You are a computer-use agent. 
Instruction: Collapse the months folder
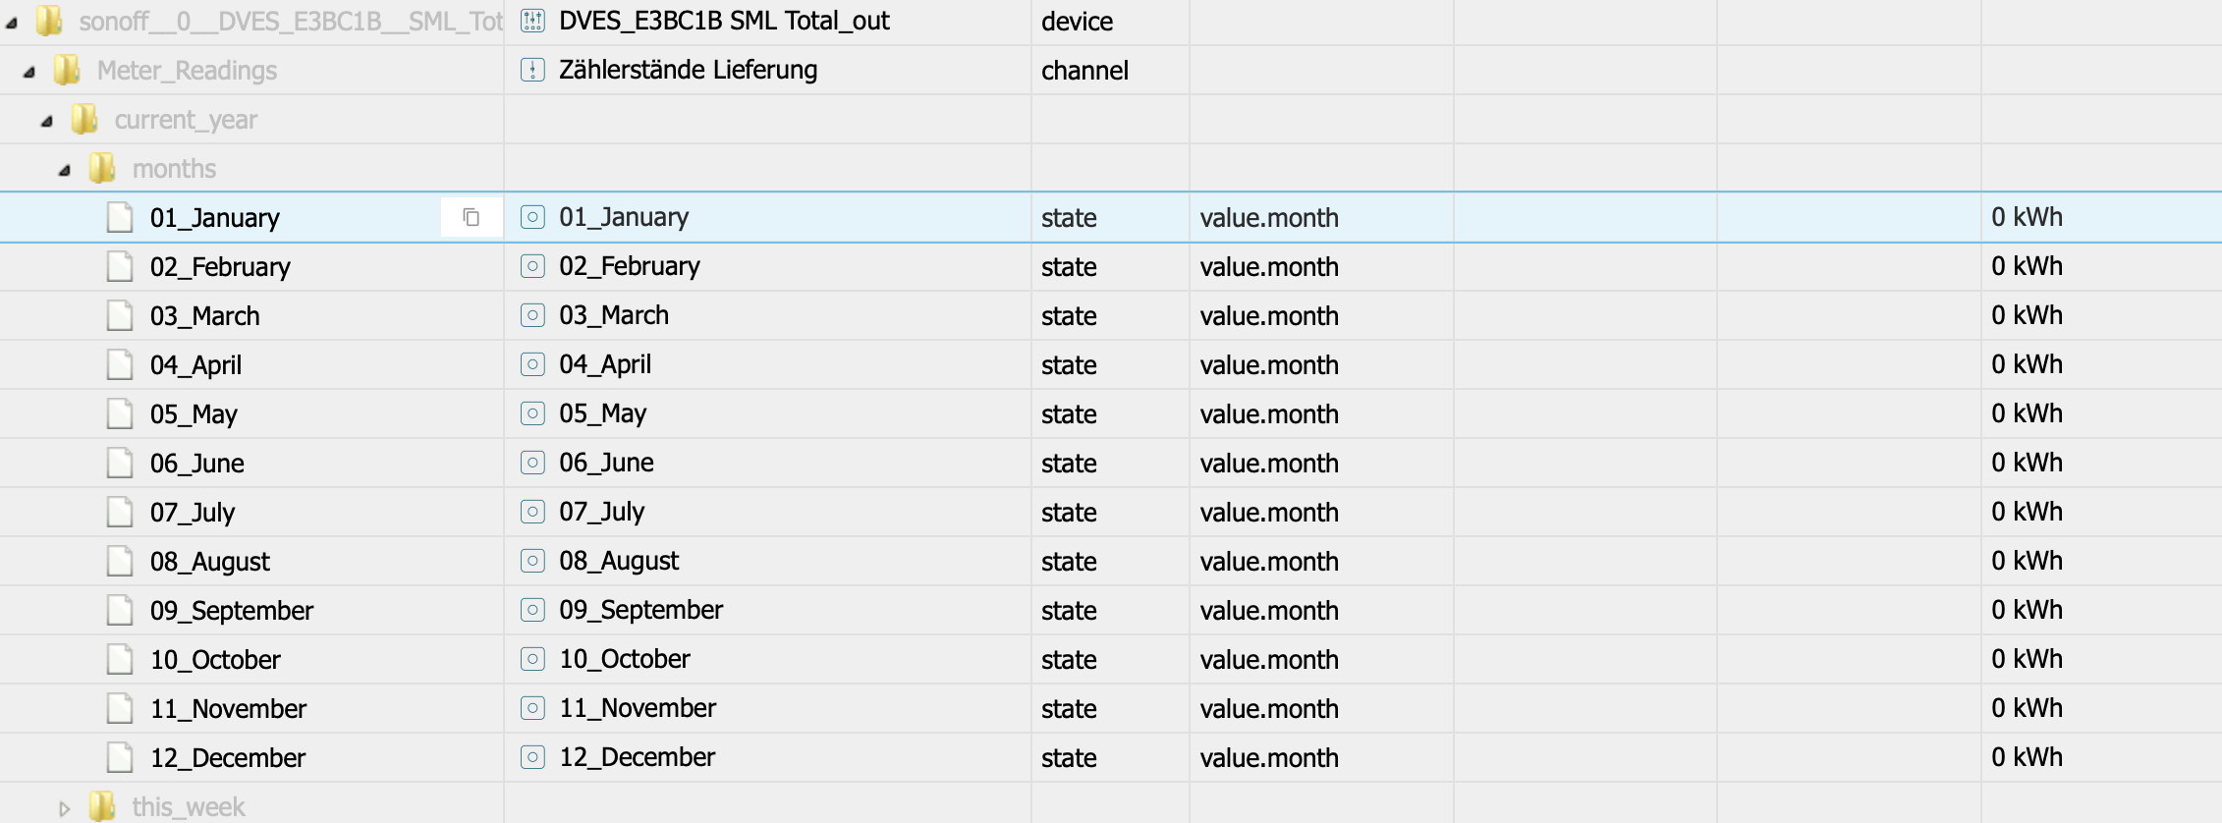[65, 170]
